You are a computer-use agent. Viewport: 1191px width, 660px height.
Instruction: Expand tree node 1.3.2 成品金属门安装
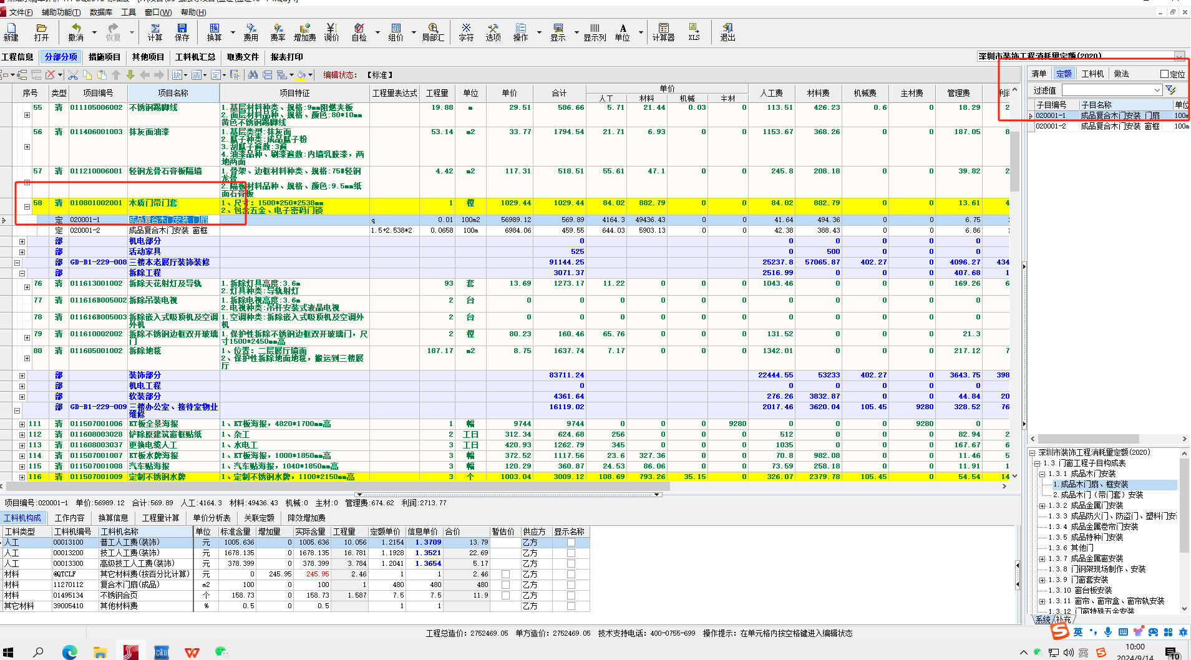point(1042,506)
